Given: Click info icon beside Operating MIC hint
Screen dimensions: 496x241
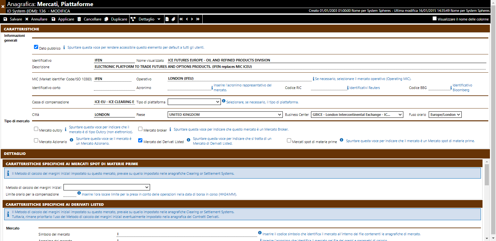Looking at the screenshot, I should coord(314,79).
